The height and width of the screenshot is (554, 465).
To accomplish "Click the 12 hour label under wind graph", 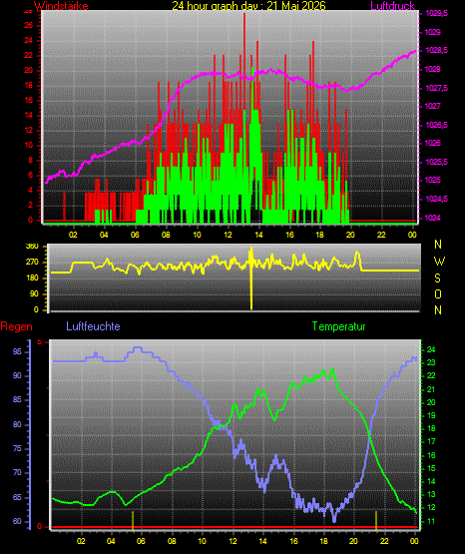I will pos(228,235).
